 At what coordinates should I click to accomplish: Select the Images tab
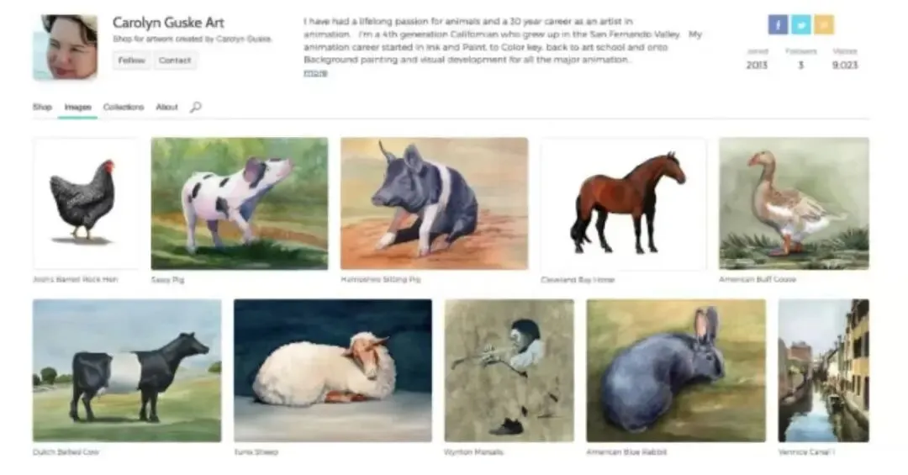[77, 107]
